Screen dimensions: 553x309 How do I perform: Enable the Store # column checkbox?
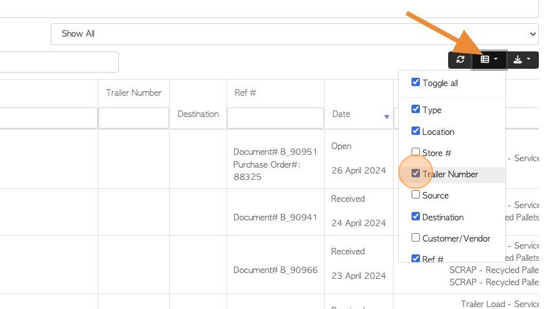(x=415, y=152)
